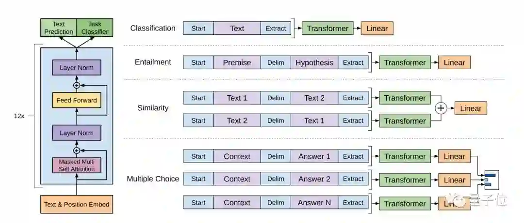The width and height of the screenshot is (524, 223).
Task: Click the plus circle above Feed Forward
Action: tap(76, 85)
